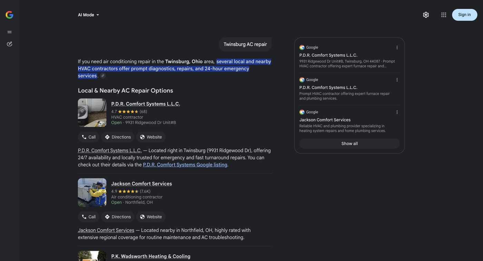Open second P.D.R. source about plumbing services

[349, 89]
